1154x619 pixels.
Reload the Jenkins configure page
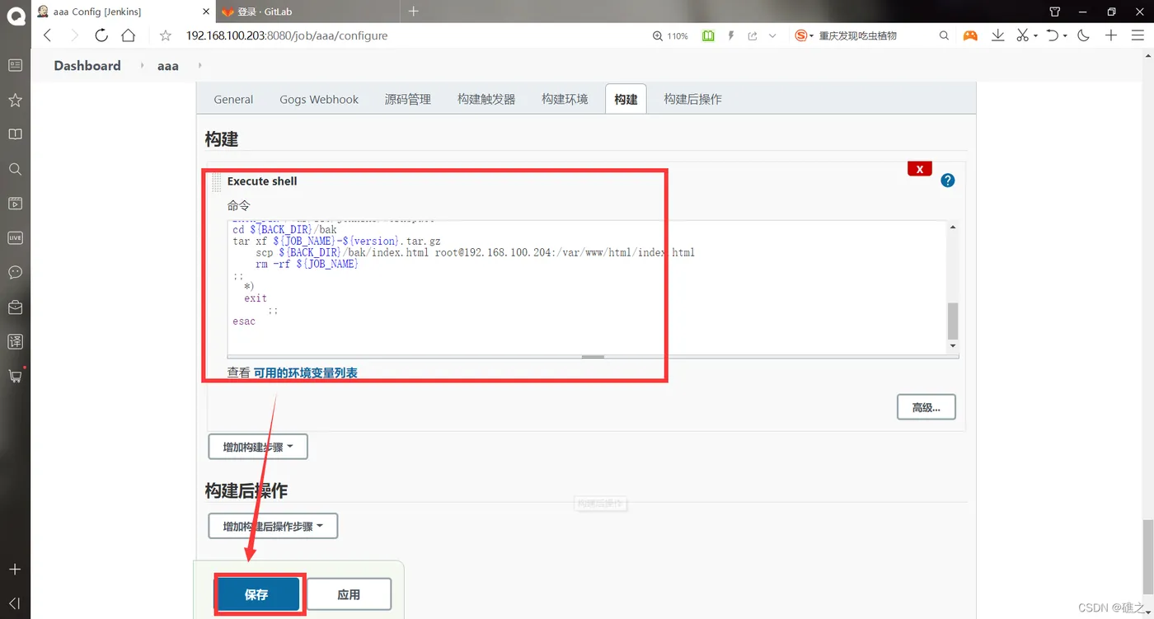tap(101, 35)
